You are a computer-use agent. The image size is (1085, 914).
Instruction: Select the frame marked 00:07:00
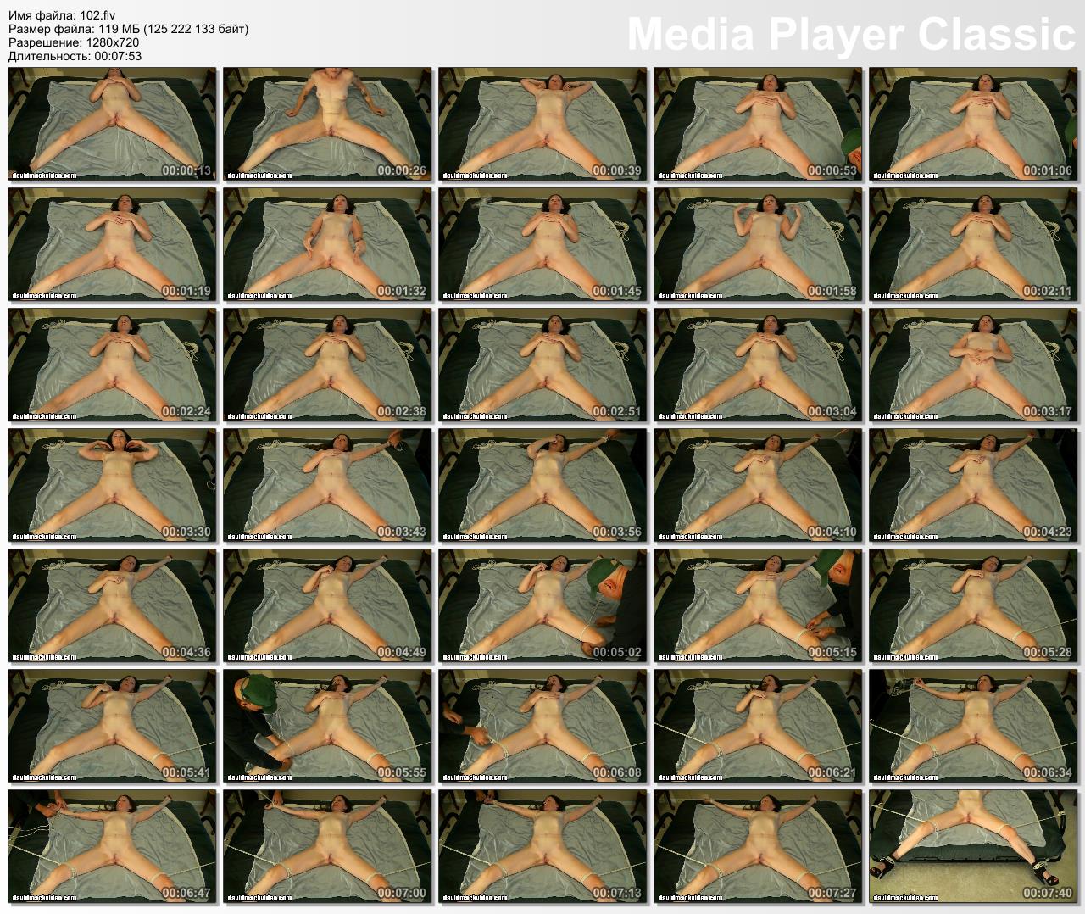[327, 847]
